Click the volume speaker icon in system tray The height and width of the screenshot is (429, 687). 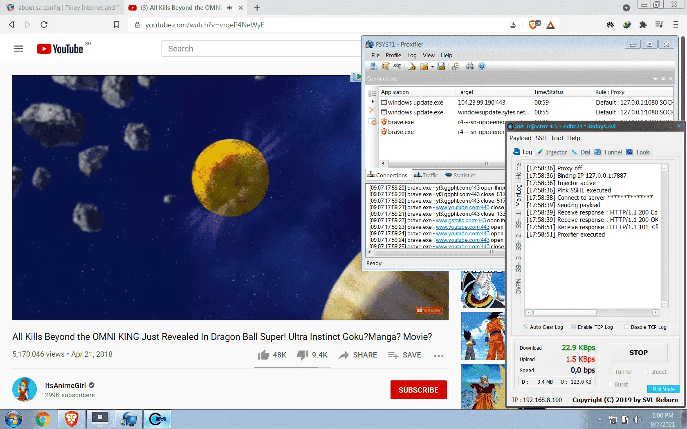pos(637,420)
